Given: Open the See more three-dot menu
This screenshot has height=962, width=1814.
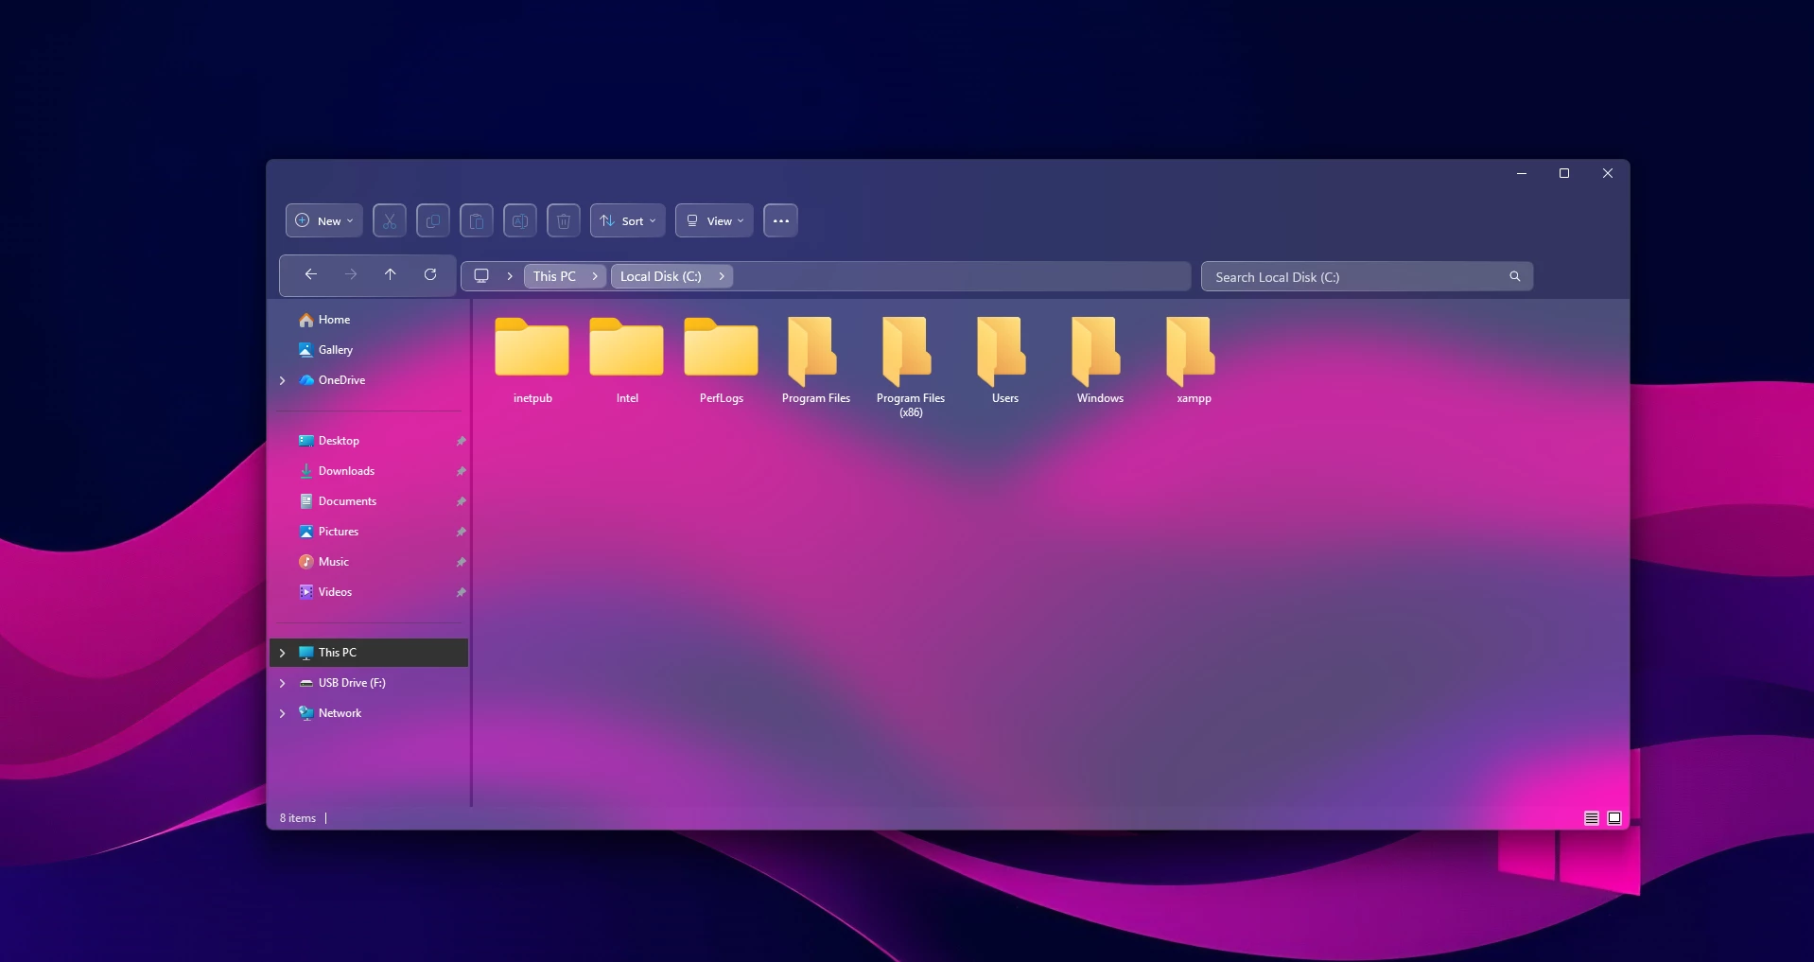Looking at the screenshot, I should [x=780, y=220].
